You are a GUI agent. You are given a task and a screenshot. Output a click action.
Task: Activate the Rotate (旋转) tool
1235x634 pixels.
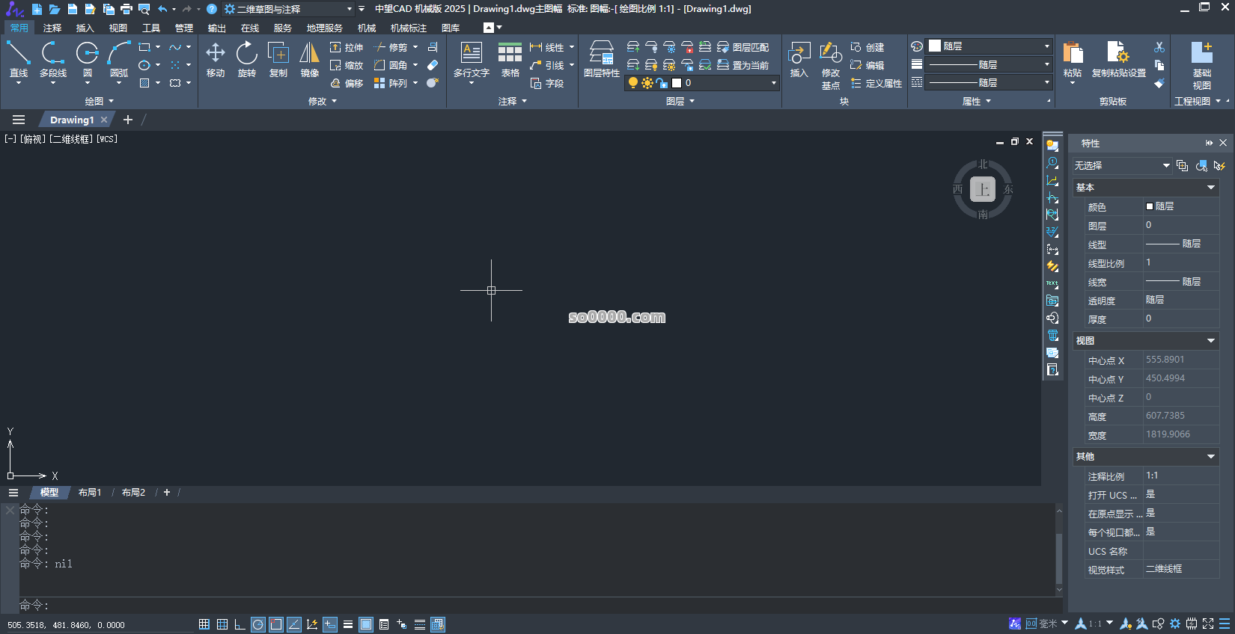[247, 59]
